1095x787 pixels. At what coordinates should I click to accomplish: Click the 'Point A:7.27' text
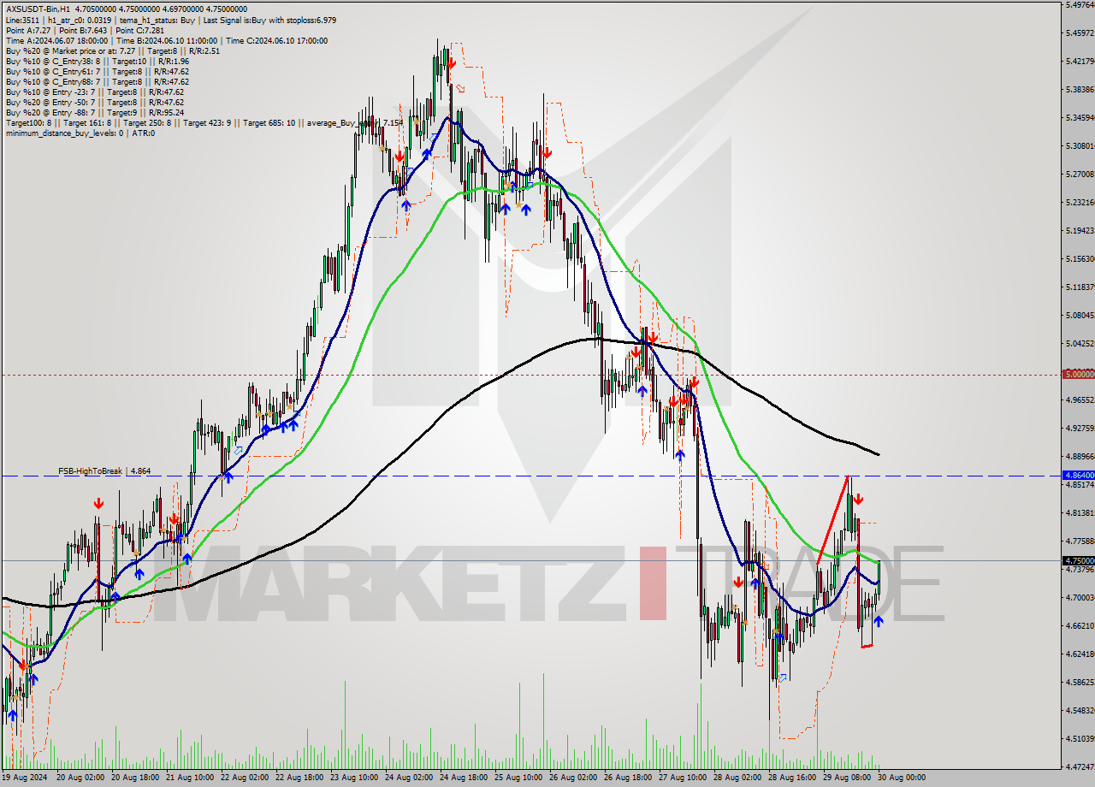click(27, 30)
